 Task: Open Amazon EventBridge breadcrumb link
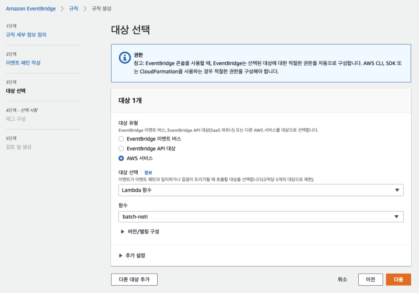pos(31,8)
